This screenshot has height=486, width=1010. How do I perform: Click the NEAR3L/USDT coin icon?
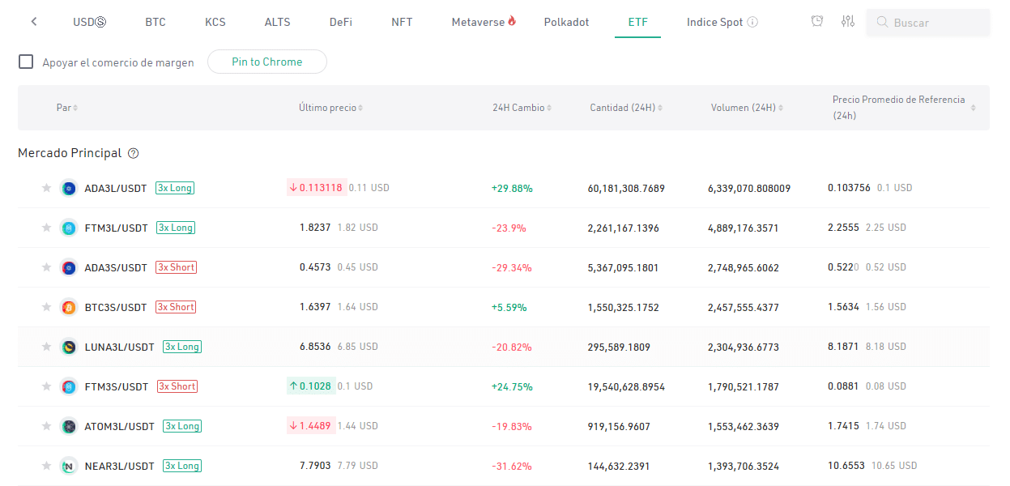(69, 466)
